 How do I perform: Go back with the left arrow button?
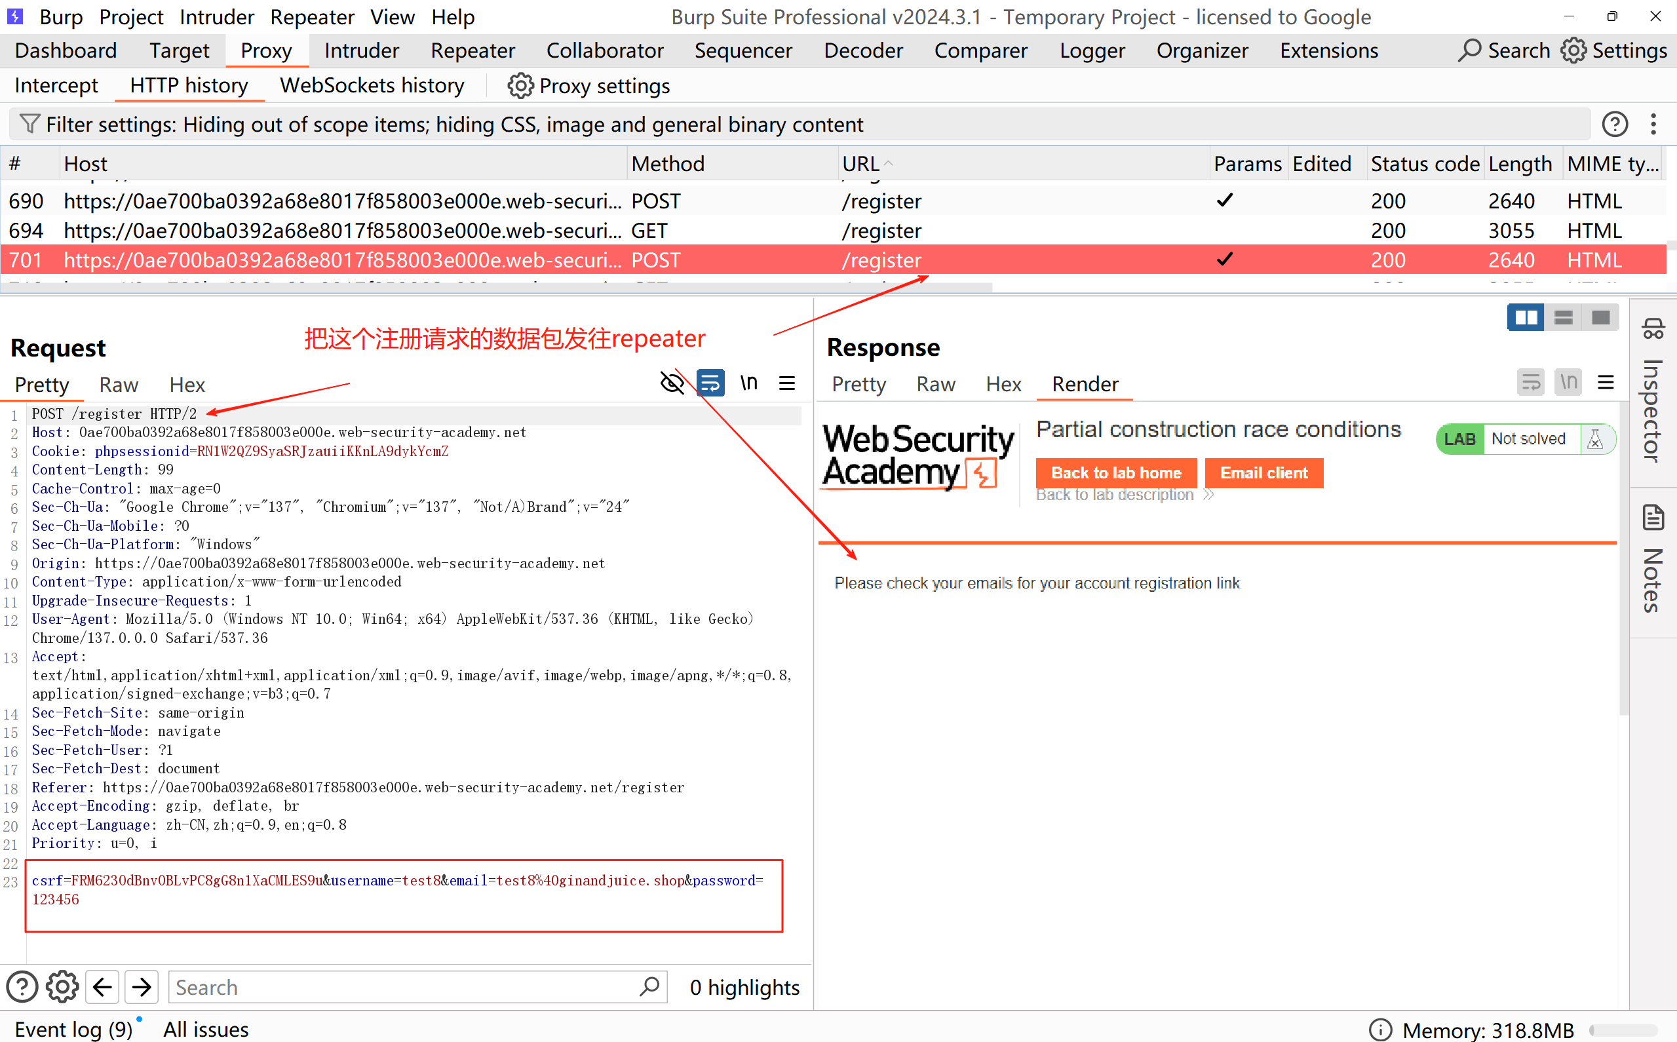click(x=103, y=987)
